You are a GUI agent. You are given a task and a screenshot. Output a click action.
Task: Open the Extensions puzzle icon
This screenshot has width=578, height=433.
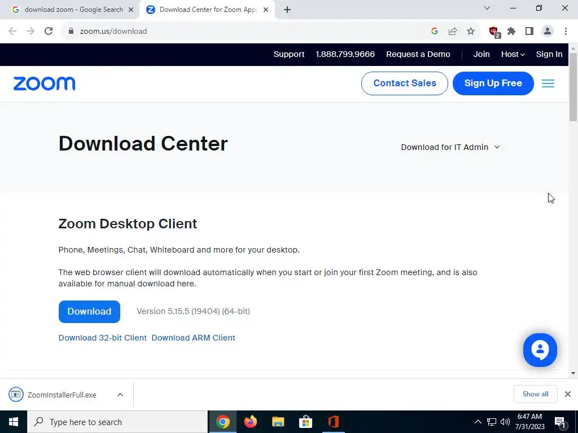pos(511,31)
